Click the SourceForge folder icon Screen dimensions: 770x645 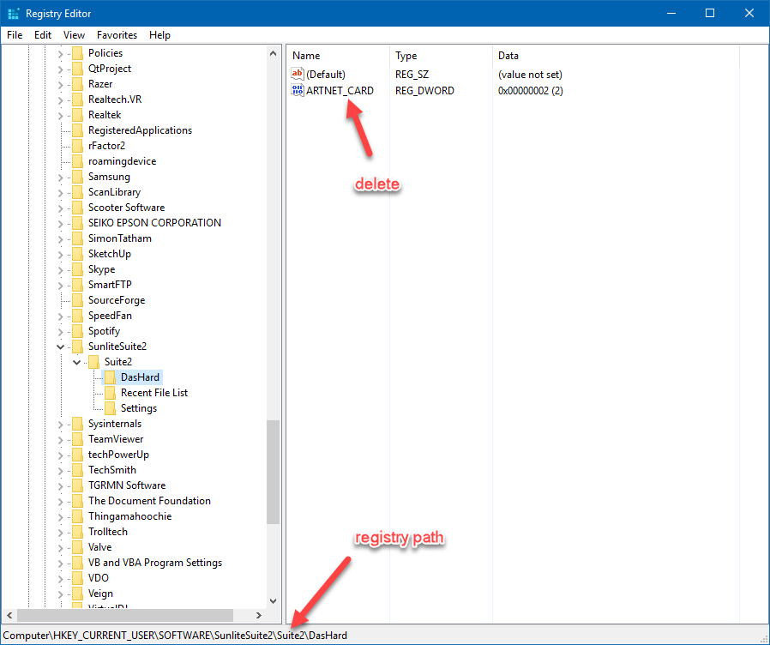point(77,300)
